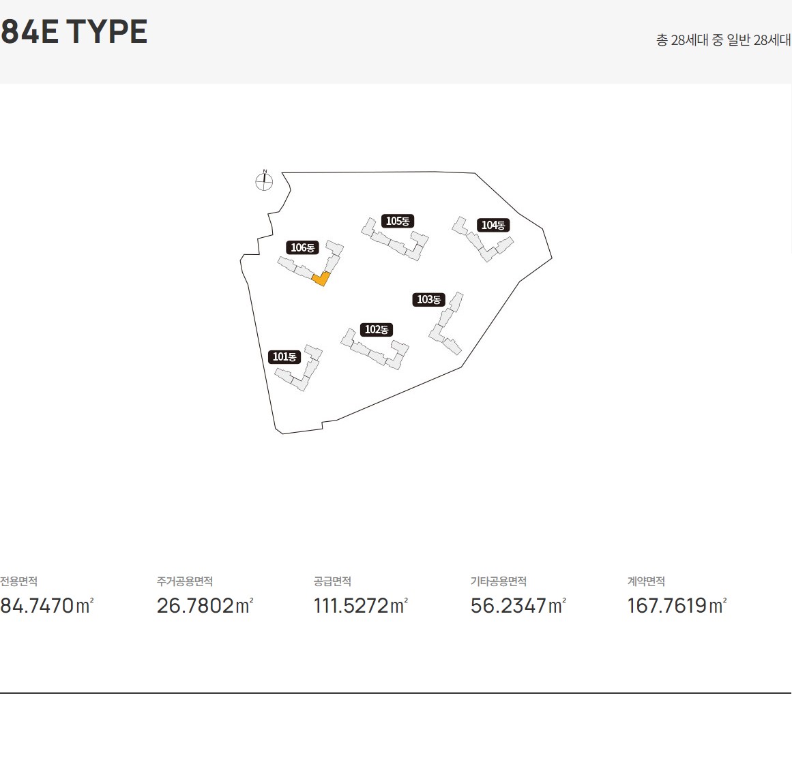Click the 주거공용면적 26.7802㎡ value

click(205, 606)
